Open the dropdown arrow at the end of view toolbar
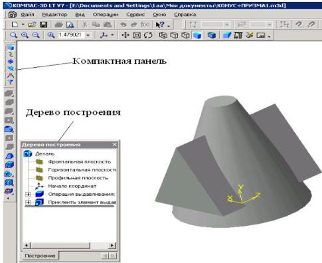 269,37
